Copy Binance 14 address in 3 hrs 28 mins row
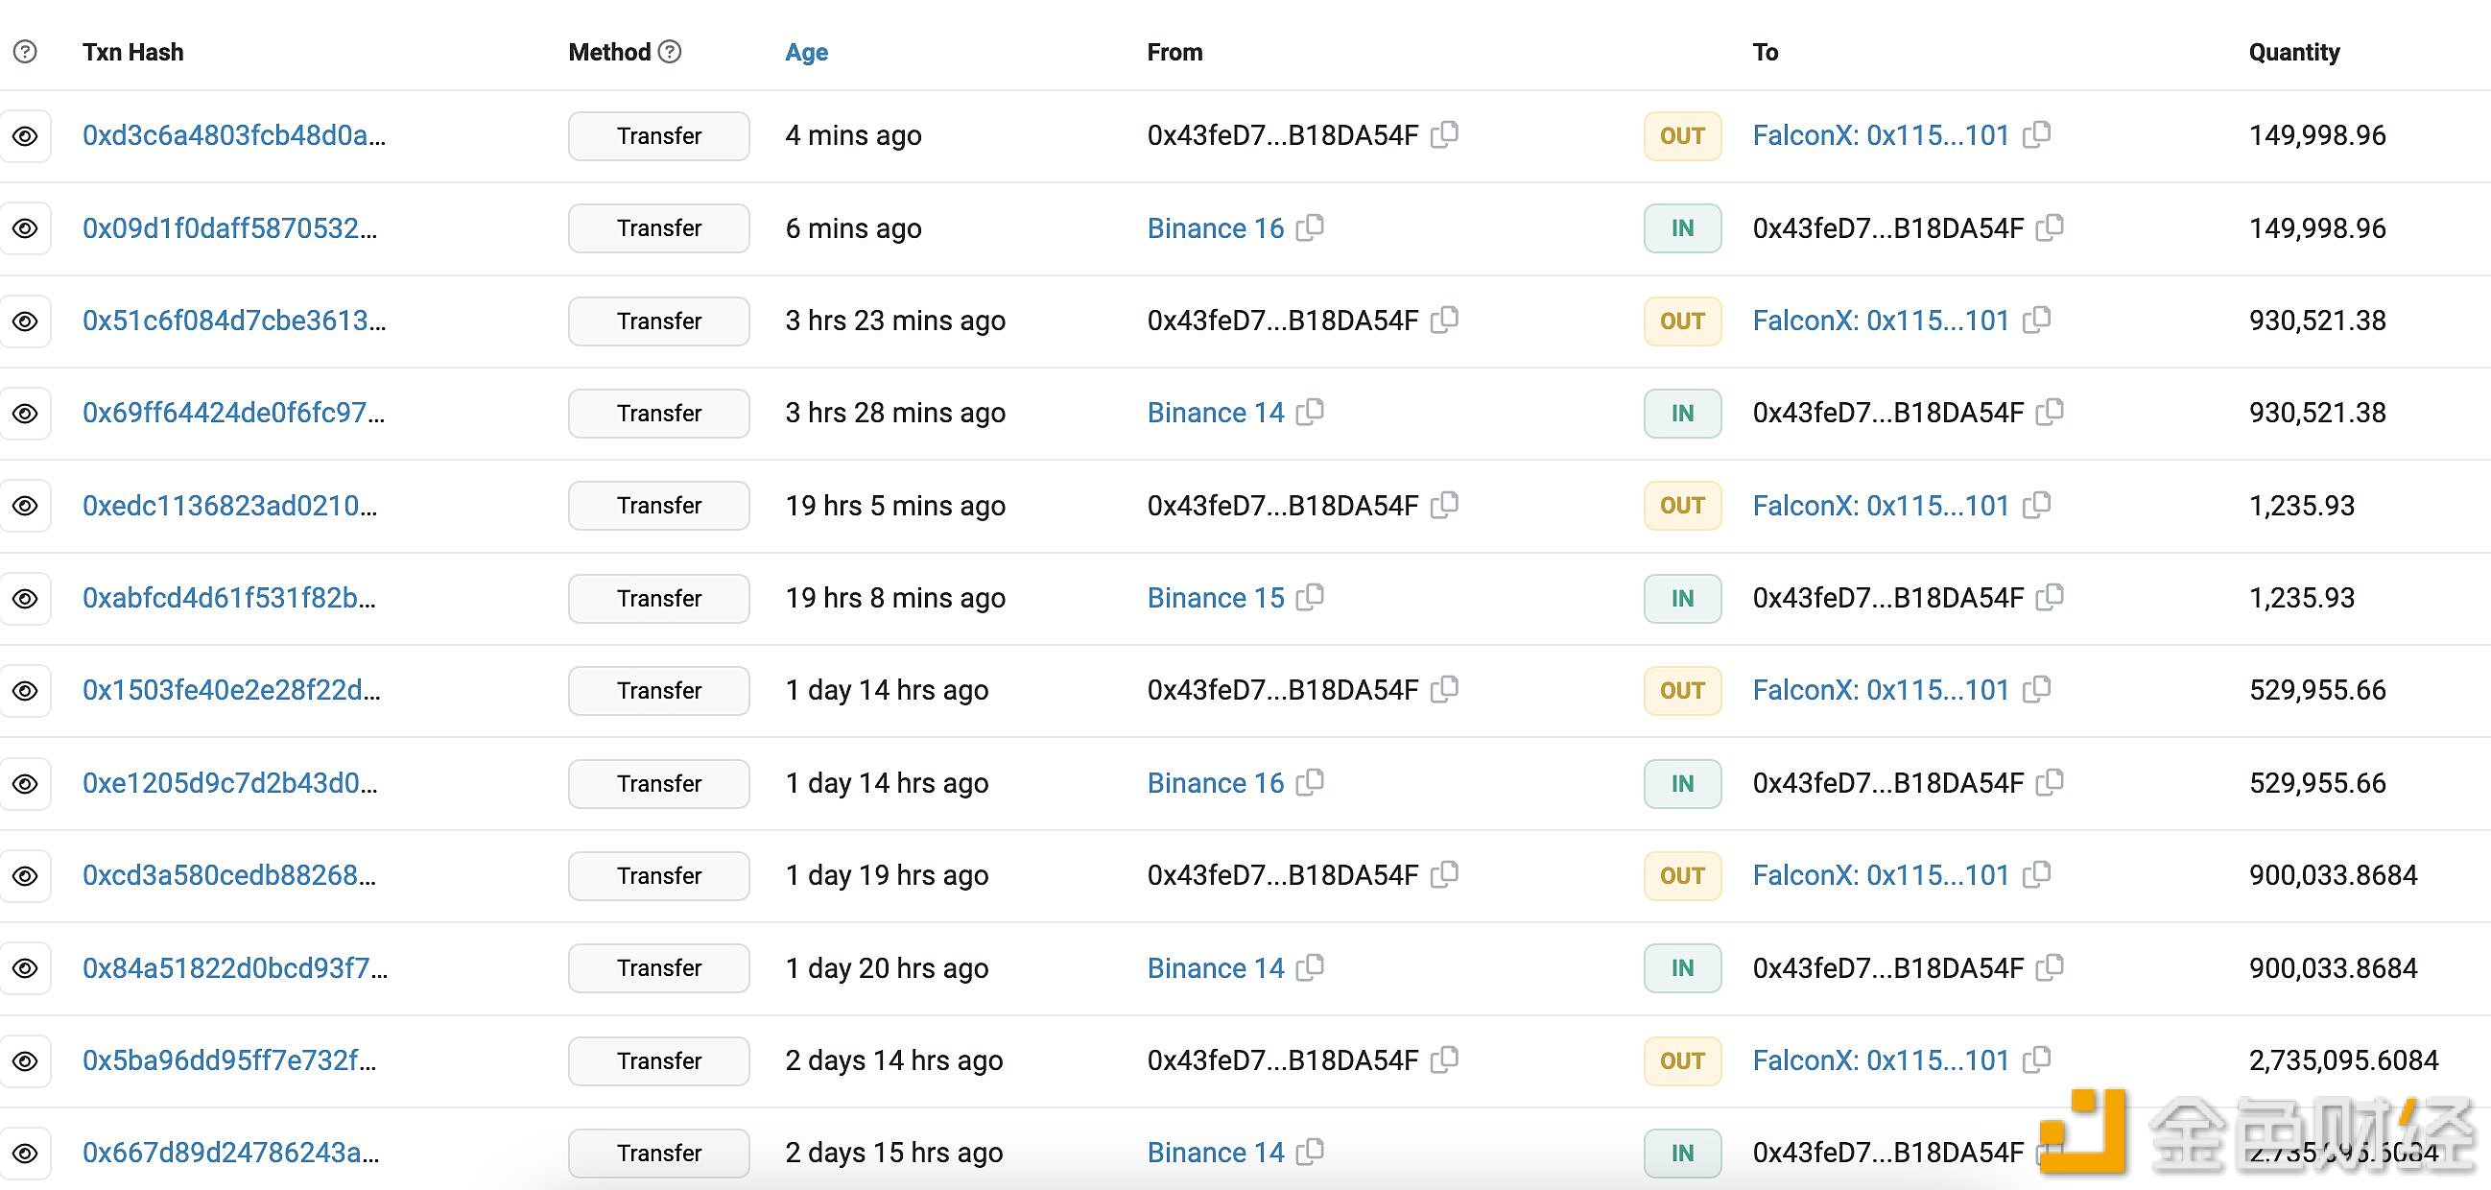The width and height of the screenshot is (2491, 1190). (1311, 411)
